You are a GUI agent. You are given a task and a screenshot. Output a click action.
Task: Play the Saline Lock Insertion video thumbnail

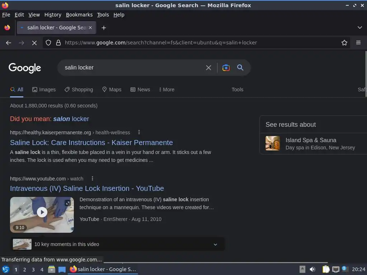coord(42,215)
